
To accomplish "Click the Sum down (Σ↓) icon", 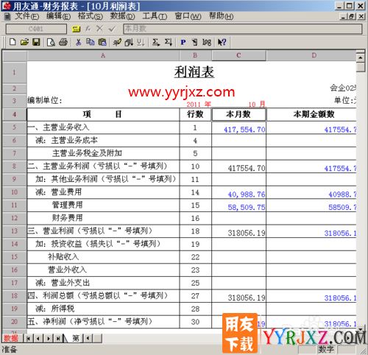I will point(169,42).
